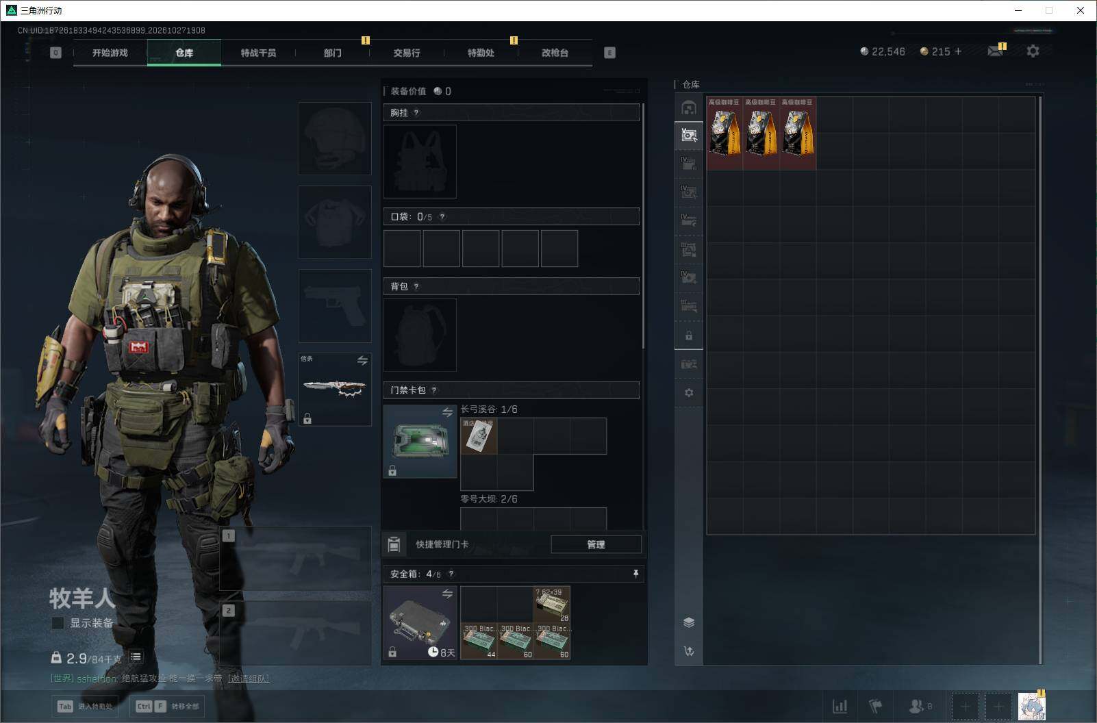Show help tooltip for 背包 section
This screenshot has width=1097, height=723.
pos(416,287)
